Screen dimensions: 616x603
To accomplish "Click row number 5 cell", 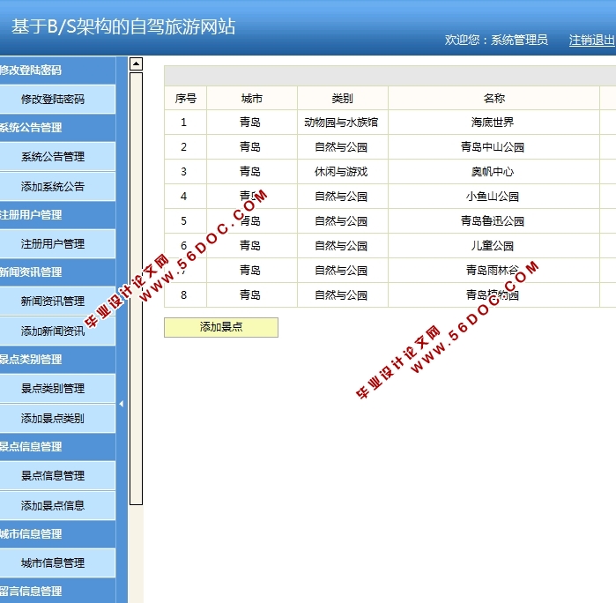I will pos(183,221).
